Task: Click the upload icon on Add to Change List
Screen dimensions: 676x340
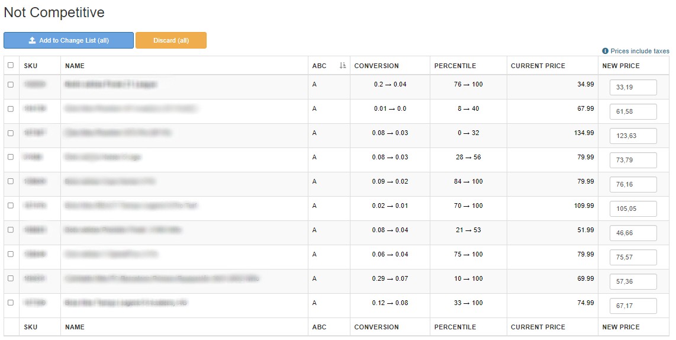Action: (x=32, y=40)
